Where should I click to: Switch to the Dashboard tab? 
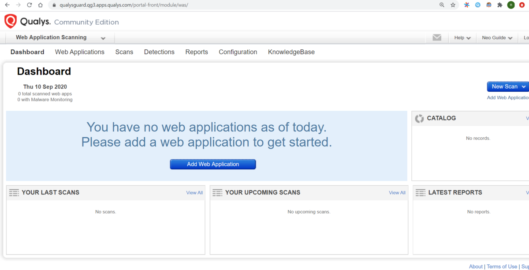tap(27, 52)
